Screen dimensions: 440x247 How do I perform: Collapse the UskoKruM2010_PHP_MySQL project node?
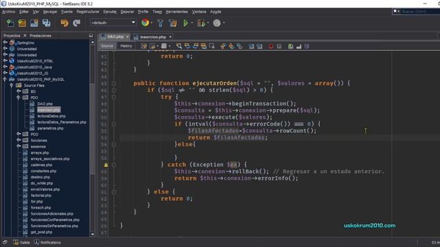[5, 80]
